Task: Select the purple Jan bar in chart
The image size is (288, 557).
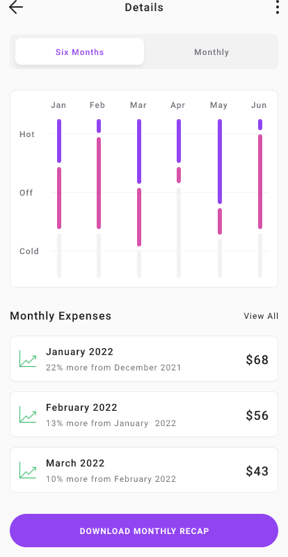Action: point(59,141)
